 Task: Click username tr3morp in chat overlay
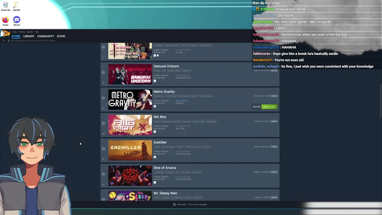coord(267,9)
